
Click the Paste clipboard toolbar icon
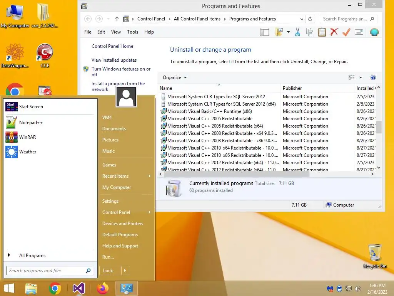[322, 32]
